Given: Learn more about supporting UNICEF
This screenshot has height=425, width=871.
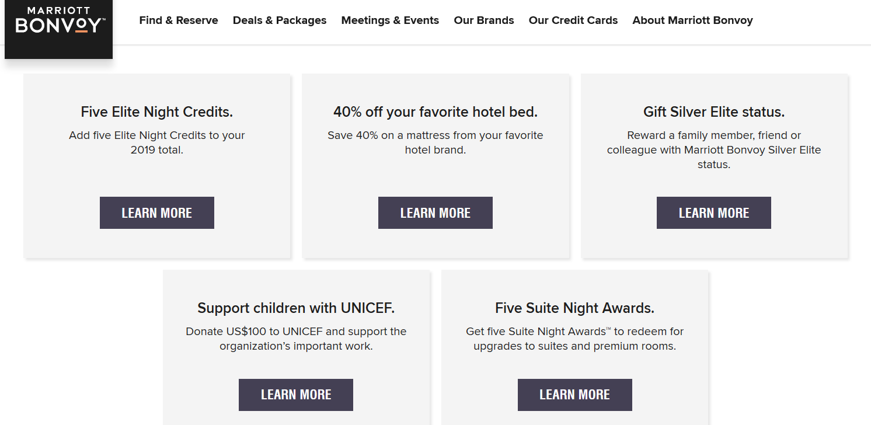Looking at the screenshot, I should pos(296,395).
